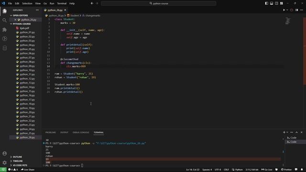Click Ln 14, Col 22 cursor position
Viewport: 306px width, 172px height.
pyautogui.click(x=193, y=170)
